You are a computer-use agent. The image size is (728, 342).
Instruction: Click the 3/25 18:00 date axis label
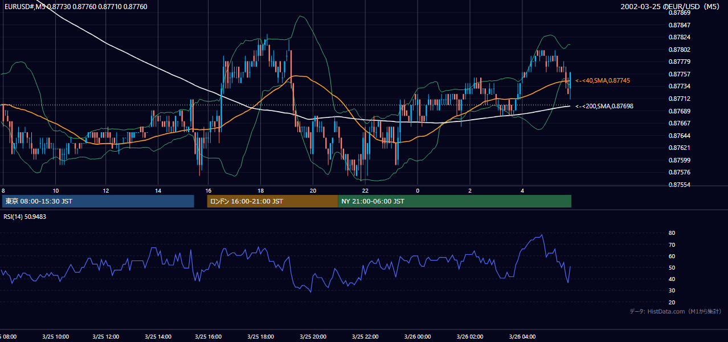click(260, 336)
